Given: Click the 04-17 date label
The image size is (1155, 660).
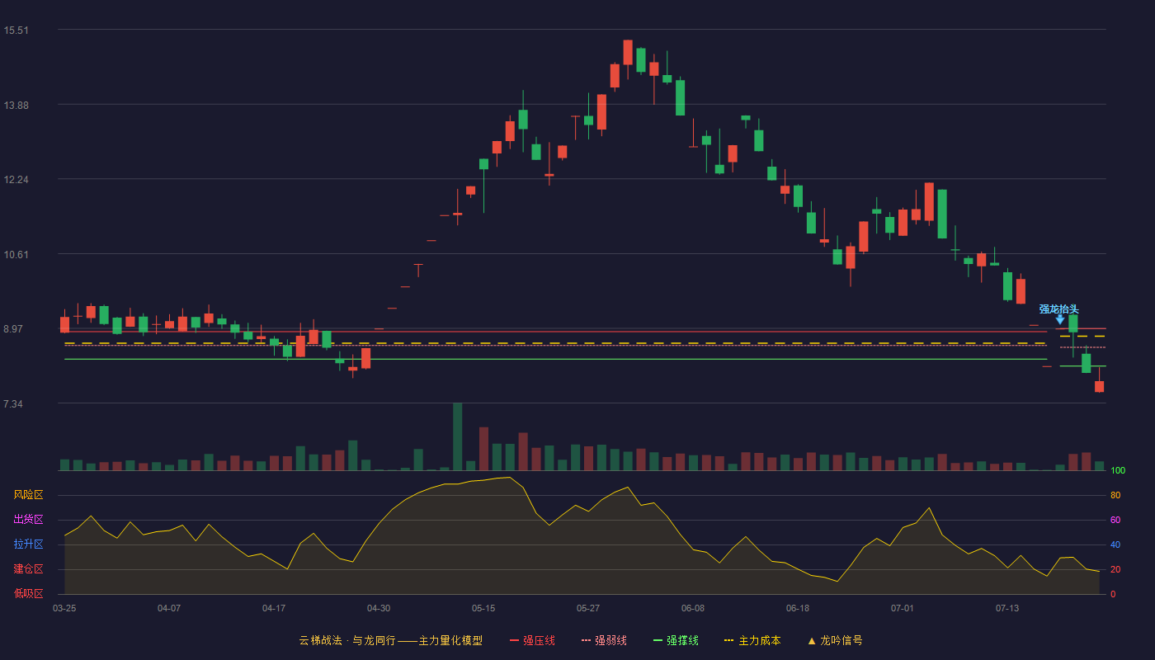Looking at the screenshot, I should [x=274, y=608].
